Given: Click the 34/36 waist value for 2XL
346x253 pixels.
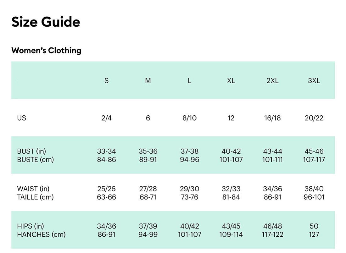Looking at the screenshot, I should 272,189.
